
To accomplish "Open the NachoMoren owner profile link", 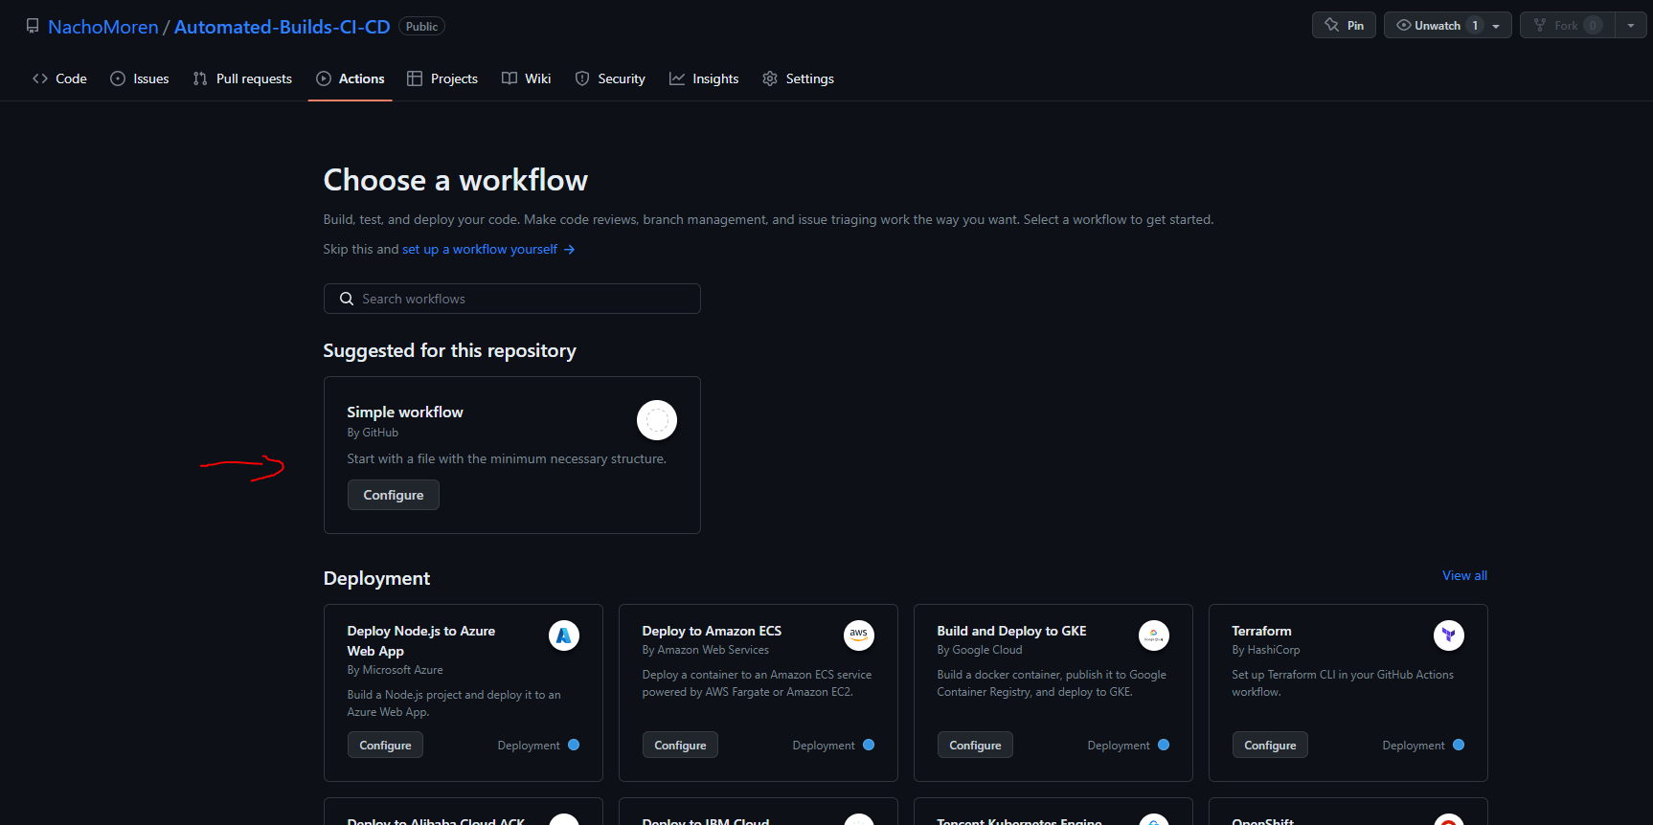I will 103,27.
